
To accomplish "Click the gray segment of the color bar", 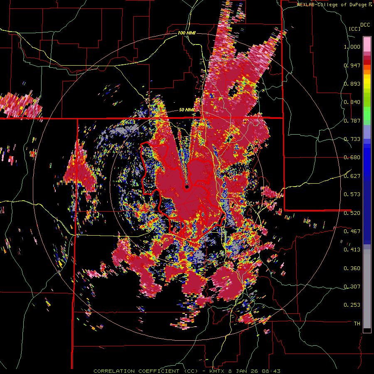I will point(367,289).
